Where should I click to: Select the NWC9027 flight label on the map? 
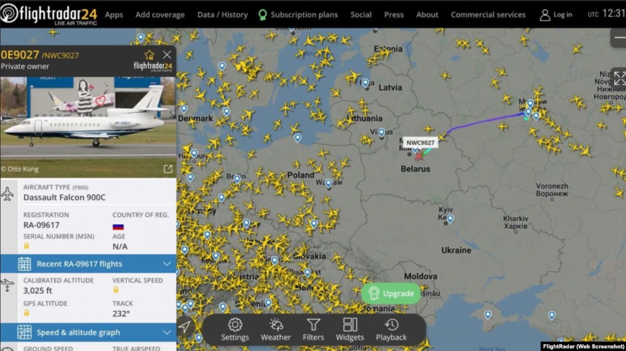420,143
